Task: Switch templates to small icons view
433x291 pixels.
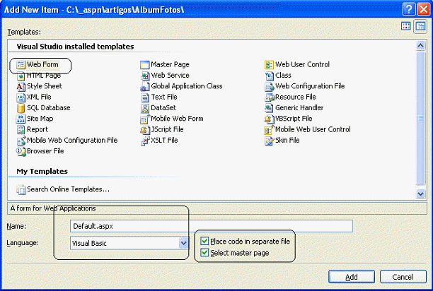Action: [420, 27]
